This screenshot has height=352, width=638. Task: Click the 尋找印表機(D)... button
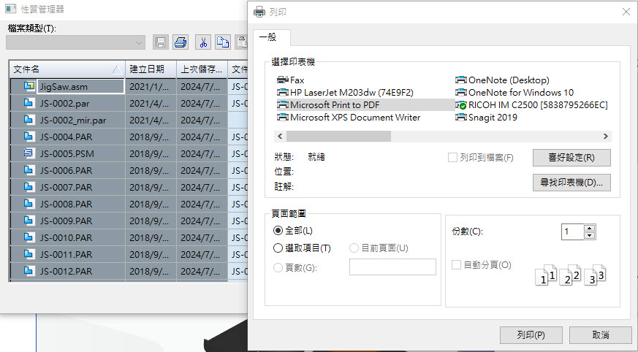pyautogui.click(x=571, y=183)
